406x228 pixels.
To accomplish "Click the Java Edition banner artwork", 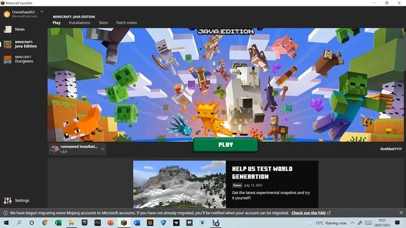I will pos(226,85).
